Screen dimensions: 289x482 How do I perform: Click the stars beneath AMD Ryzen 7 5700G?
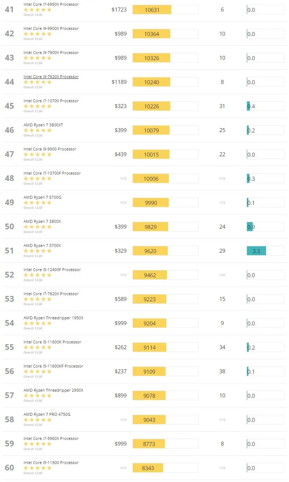click(x=37, y=203)
